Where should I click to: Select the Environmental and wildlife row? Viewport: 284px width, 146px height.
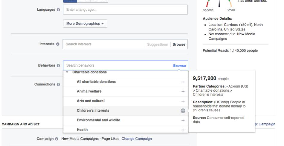point(126,120)
